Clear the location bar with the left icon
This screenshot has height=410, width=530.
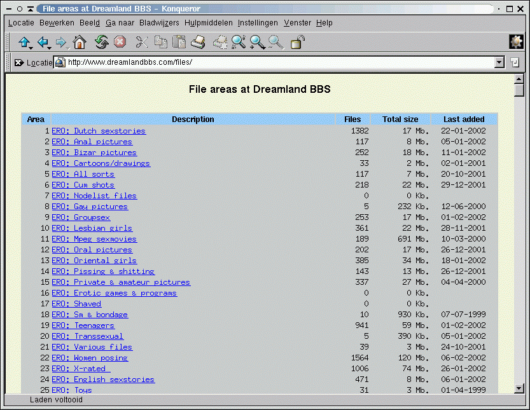[18, 62]
